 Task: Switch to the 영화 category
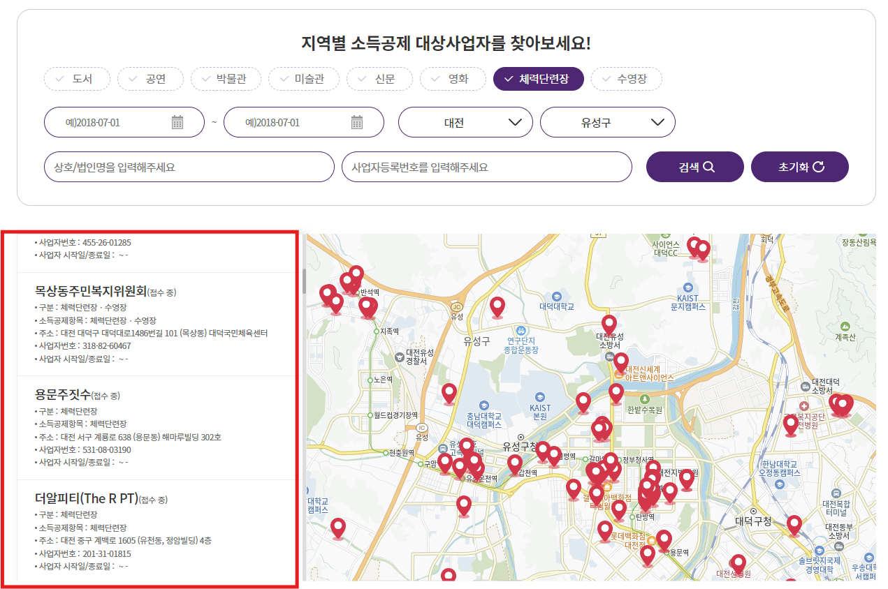click(453, 79)
